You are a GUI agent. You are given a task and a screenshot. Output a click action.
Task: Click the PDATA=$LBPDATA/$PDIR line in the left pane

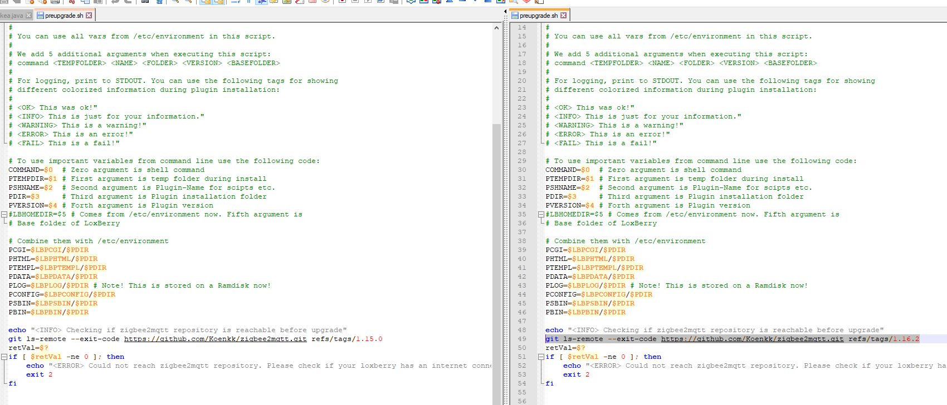point(53,276)
